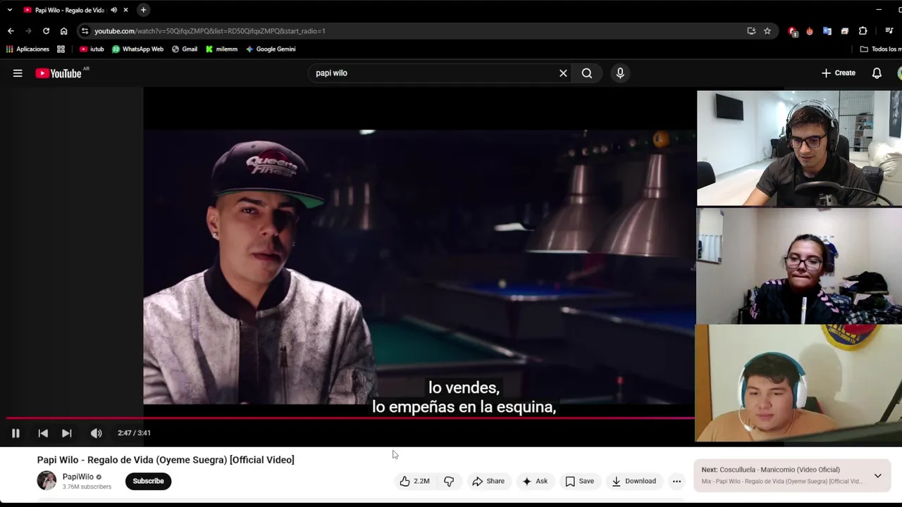
Task: Open the Gmail bookmark
Action: (x=185, y=49)
